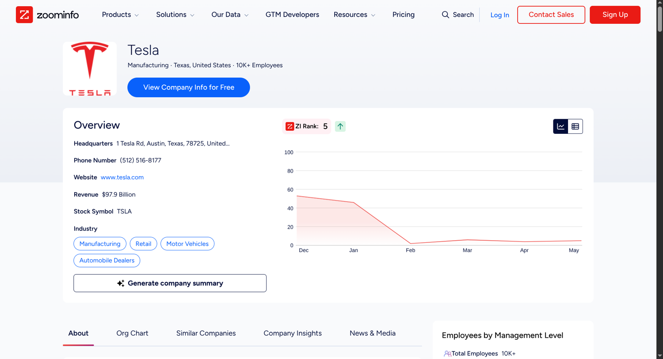Viewport: 663px width, 359px height.
Task: Click the Employees by Management Level heading
Action: pos(503,336)
